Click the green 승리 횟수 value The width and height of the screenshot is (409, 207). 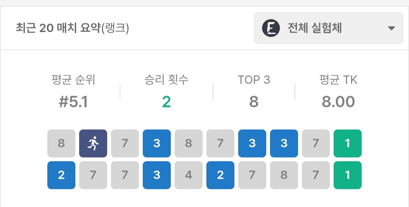pyautogui.click(x=166, y=102)
